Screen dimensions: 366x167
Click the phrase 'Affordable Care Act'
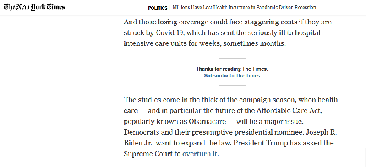pos(290,111)
